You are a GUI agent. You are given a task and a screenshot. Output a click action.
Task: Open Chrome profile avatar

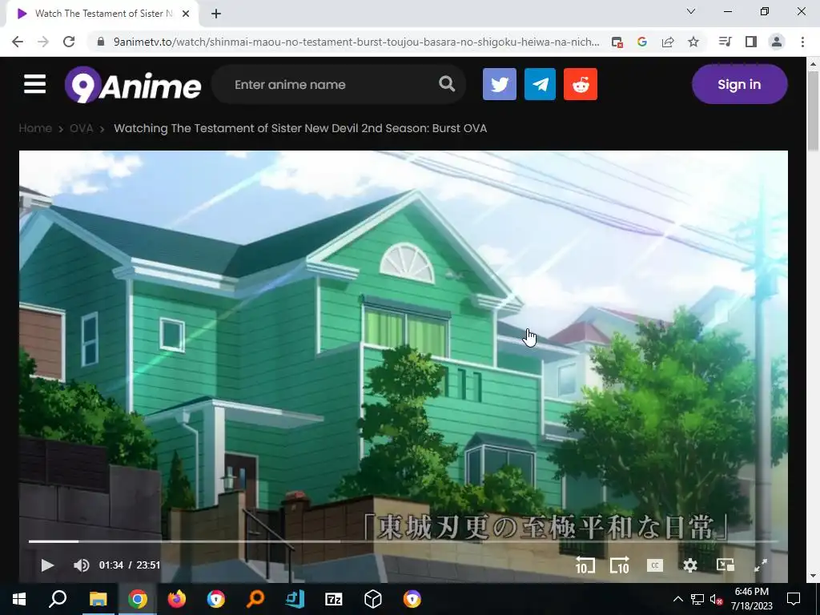(777, 42)
